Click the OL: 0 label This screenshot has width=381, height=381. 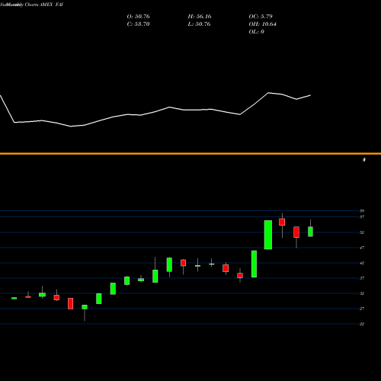pos(256,32)
